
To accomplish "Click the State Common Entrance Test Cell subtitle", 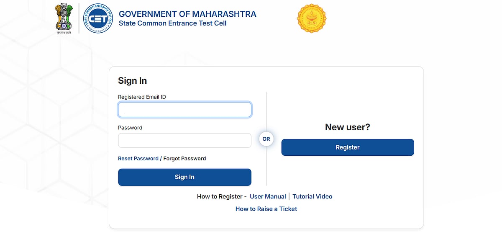I will coord(172,23).
